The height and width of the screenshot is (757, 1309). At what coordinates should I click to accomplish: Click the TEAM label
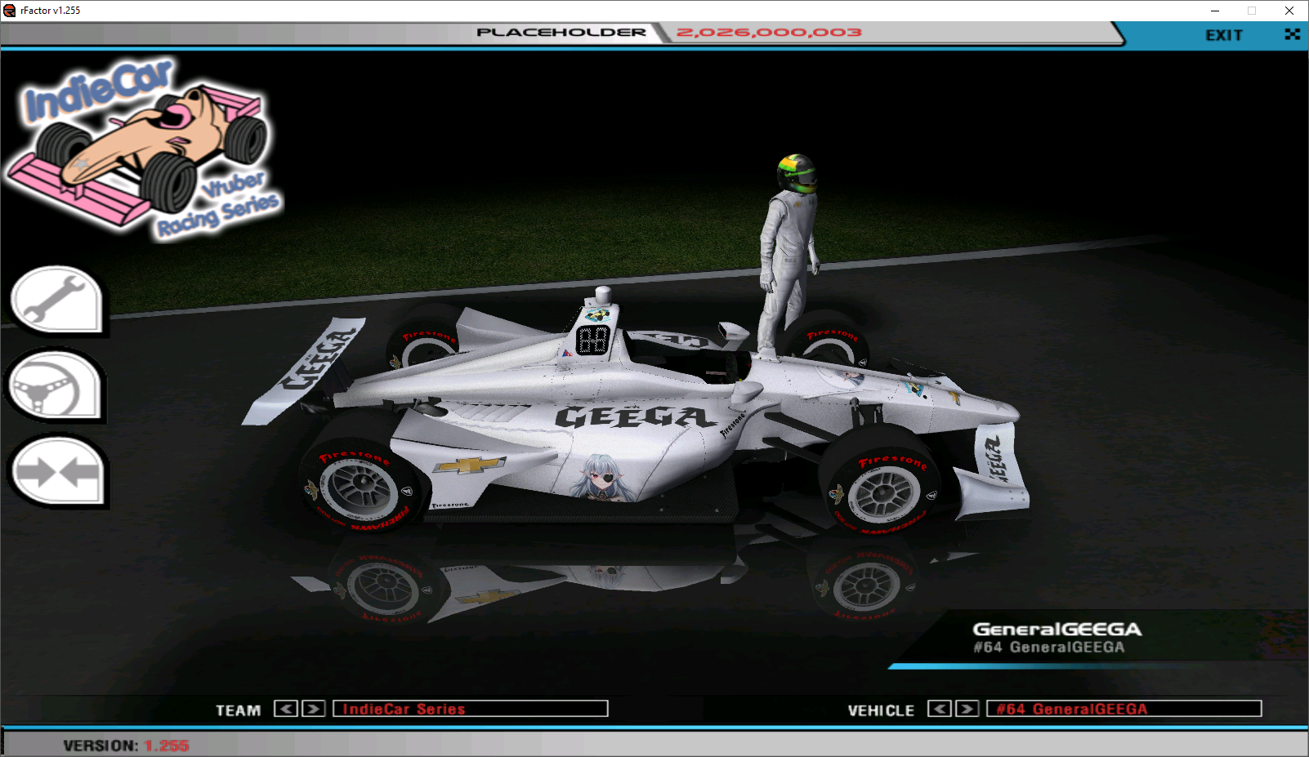[238, 710]
